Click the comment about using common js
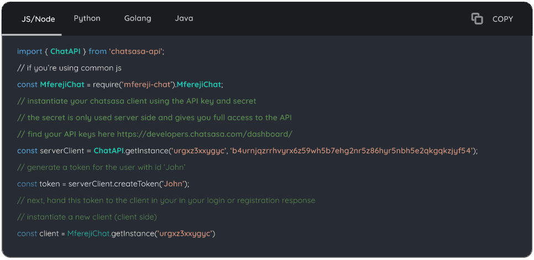Screen dimensions: 534x260 click(69, 68)
